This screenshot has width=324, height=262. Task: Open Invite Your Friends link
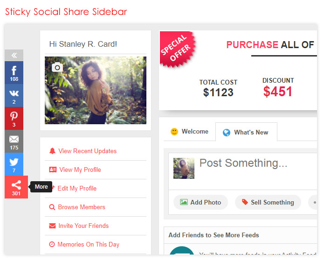click(83, 226)
